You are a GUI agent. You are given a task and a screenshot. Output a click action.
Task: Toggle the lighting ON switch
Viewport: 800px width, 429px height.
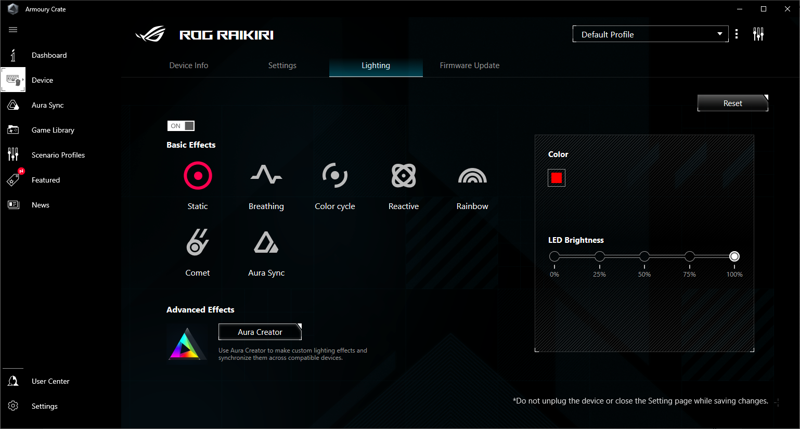pos(181,126)
